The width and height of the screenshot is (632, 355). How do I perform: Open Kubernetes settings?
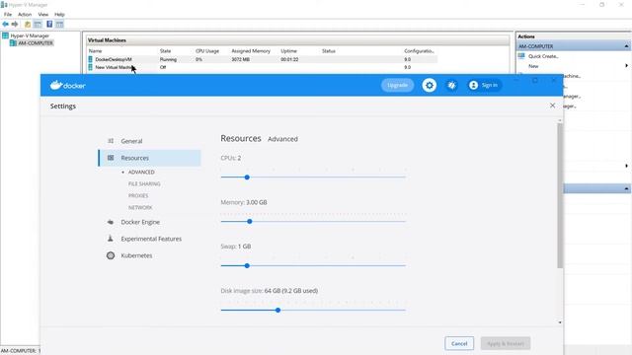(136, 255)
